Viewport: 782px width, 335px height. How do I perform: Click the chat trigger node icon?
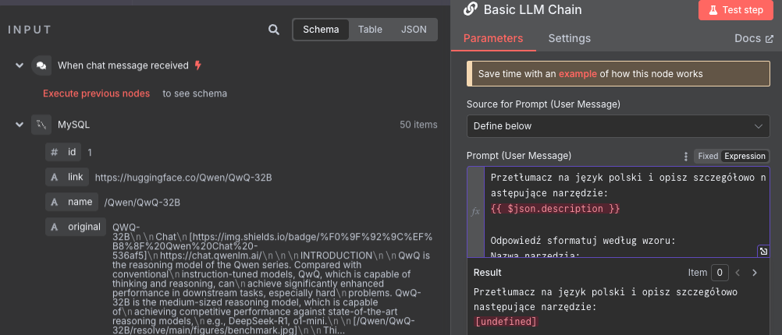coord(41,66)
